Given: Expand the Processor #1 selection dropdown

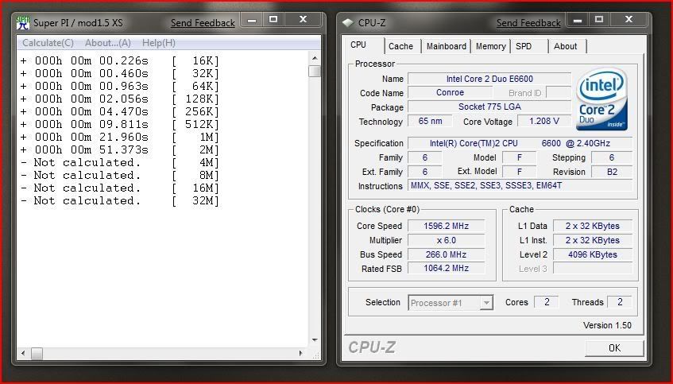Looking at the screenshot, I should (x=485, y=303).
